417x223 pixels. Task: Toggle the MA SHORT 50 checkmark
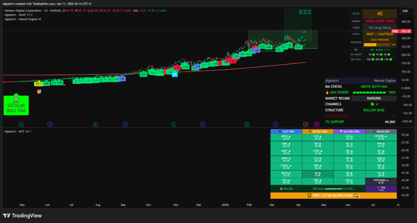coord(389,55)
